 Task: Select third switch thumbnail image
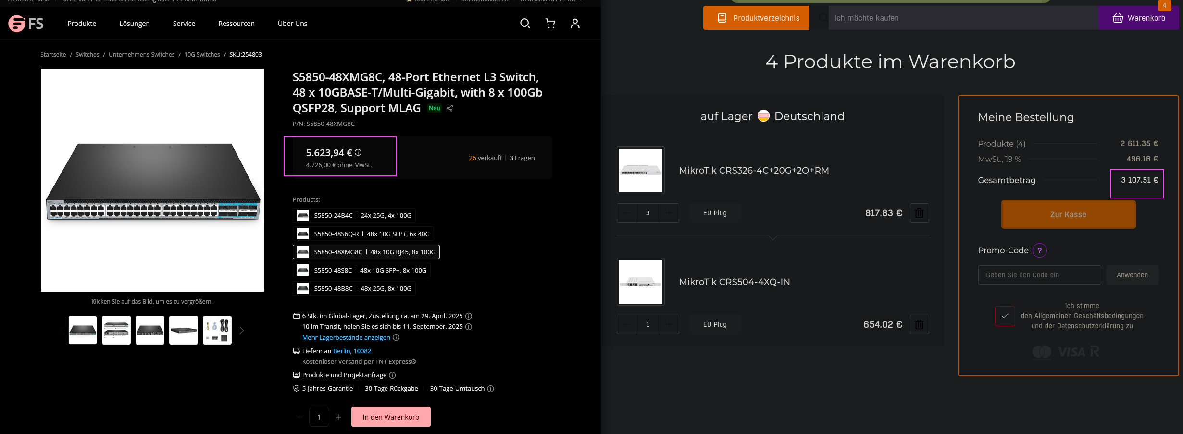point(150,330)
